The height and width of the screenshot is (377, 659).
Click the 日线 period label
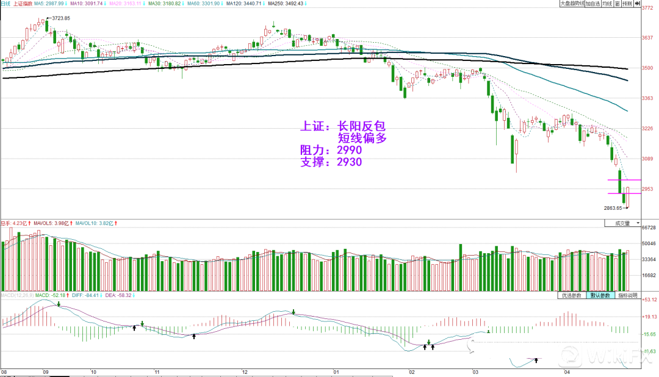5,4
